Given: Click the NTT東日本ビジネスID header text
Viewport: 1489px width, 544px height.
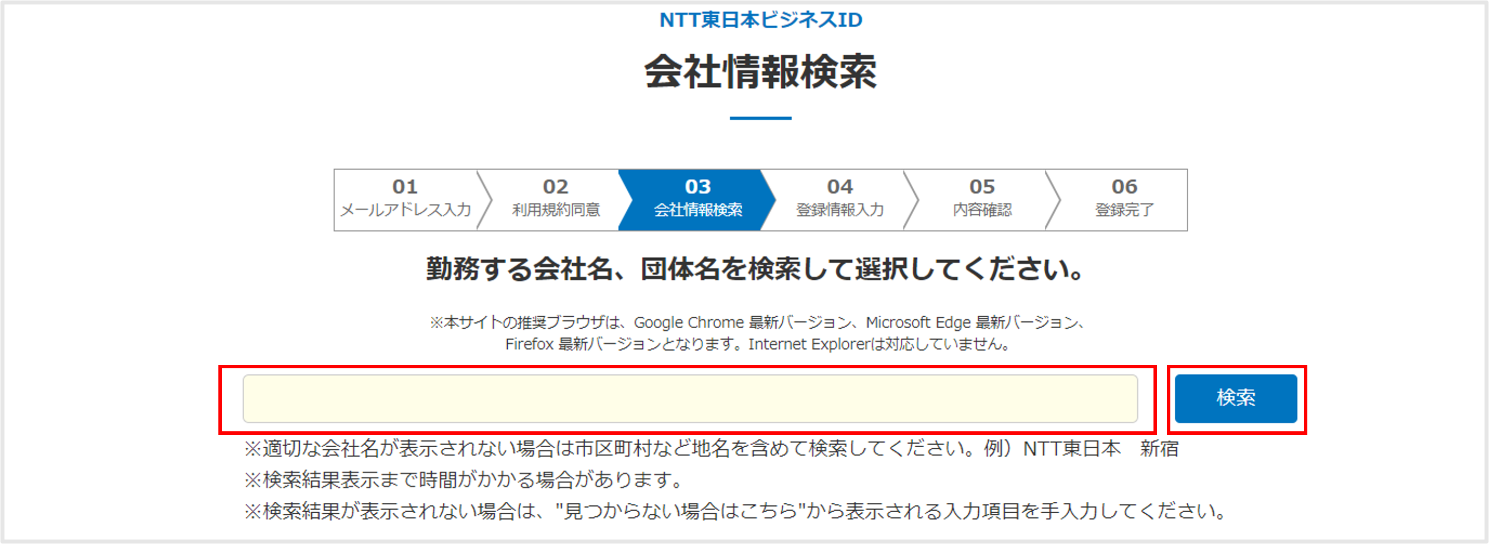Looking at the screenshot, I should pyautogui.click(x=761, y=20).
